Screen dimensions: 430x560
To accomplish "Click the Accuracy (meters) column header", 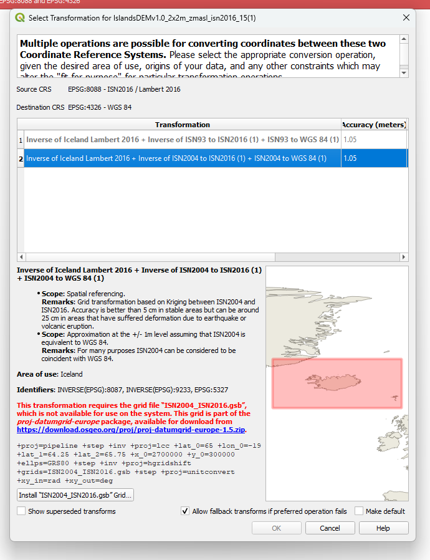I will (x=374, y=125).
